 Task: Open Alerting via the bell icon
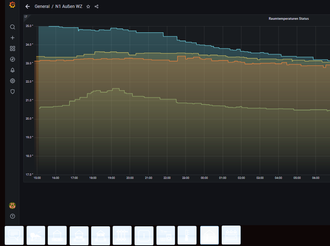click(13, 70)
